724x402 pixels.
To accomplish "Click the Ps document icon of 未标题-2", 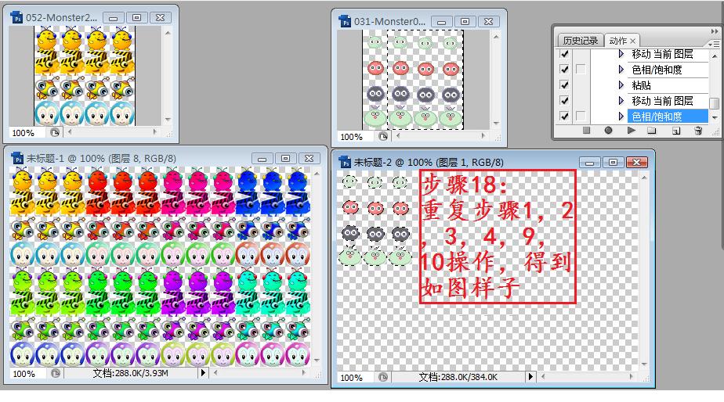I will (x=345, y=162).
